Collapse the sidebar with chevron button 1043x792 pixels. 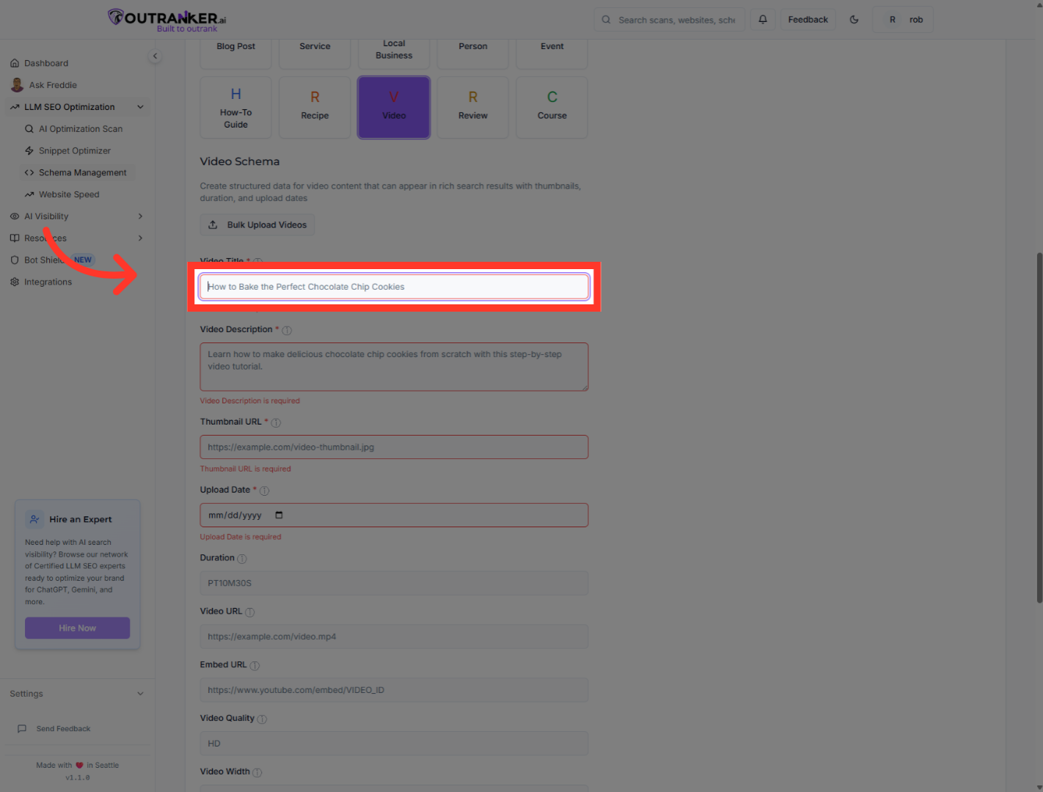[x=155, y=56]
